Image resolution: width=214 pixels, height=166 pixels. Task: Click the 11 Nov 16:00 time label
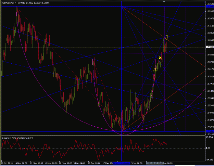pyautogui.click(x=36, y=163)
